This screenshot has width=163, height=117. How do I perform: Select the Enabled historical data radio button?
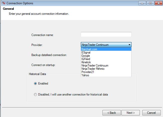(35, 83)
